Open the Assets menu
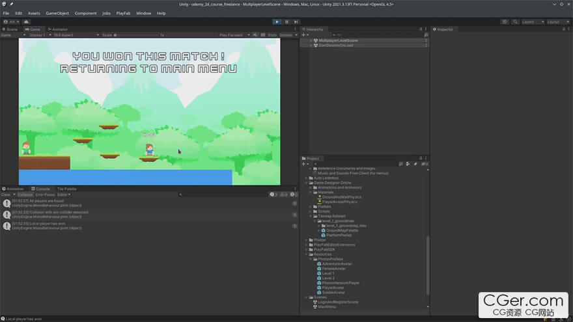 pyautogui.click(x=34, y=13)
